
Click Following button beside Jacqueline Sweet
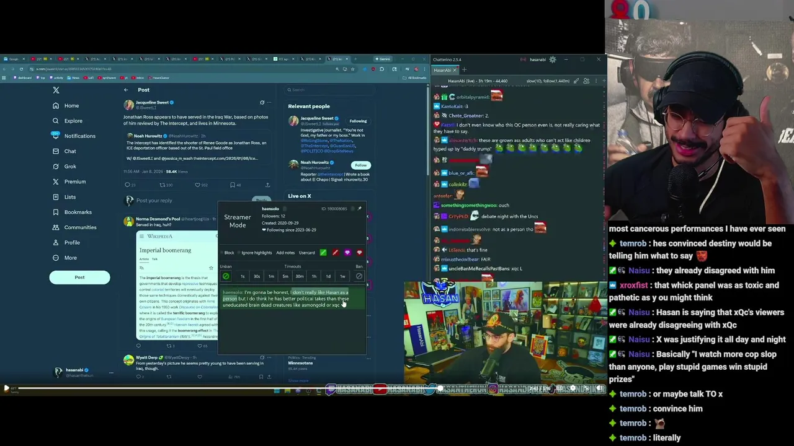click(358, 121)
